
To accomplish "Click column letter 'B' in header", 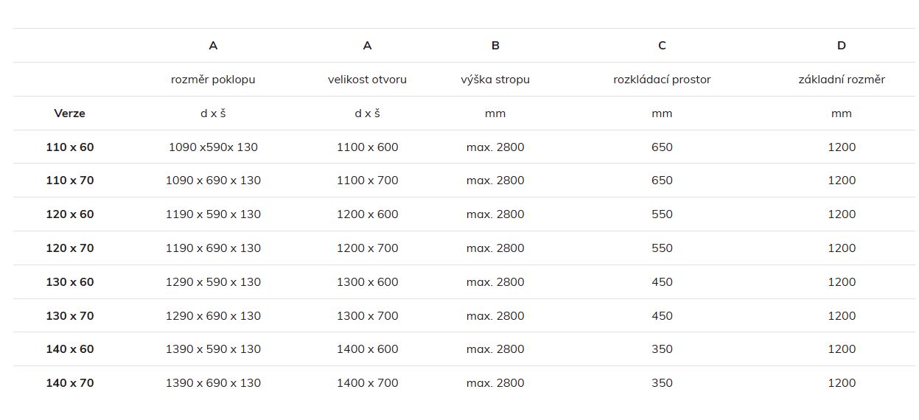I will click(x=495, y=46).
